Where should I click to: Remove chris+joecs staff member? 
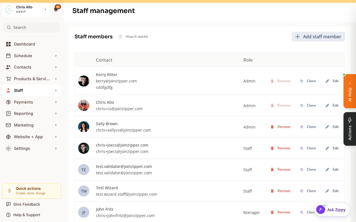280,148
